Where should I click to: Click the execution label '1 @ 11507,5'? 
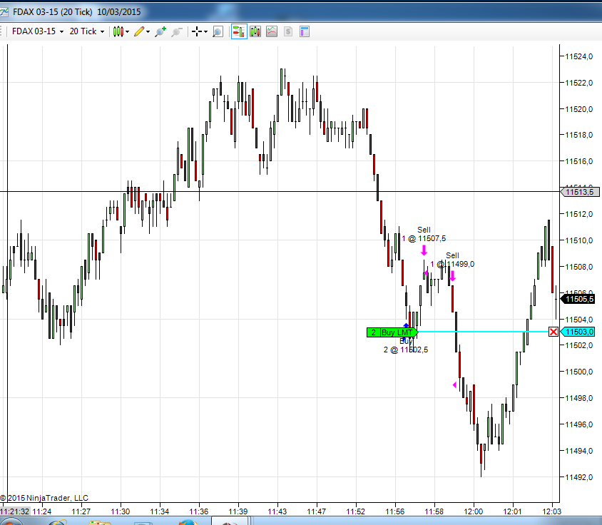424,238
